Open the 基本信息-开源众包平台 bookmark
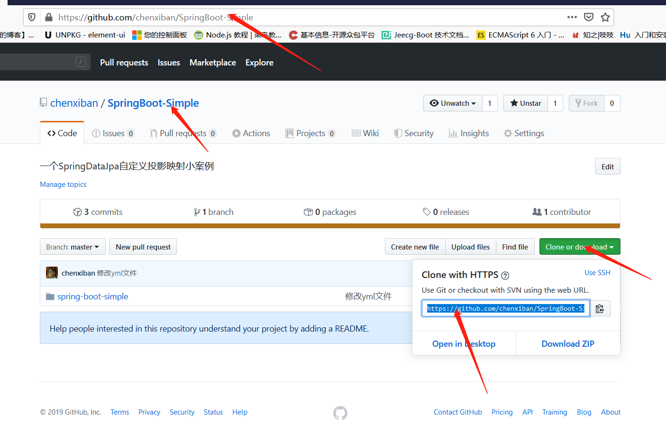Image resolution: width=666 pixels, height=444 pixels. click(x=331, y=35)
